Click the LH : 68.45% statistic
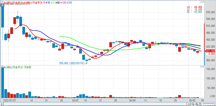Image resolution: width=216 pixels, height=106 pixels. tap(194, 7)
